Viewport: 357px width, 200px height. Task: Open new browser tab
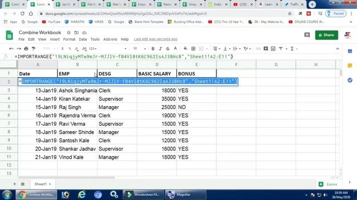[x=312, y=4]
